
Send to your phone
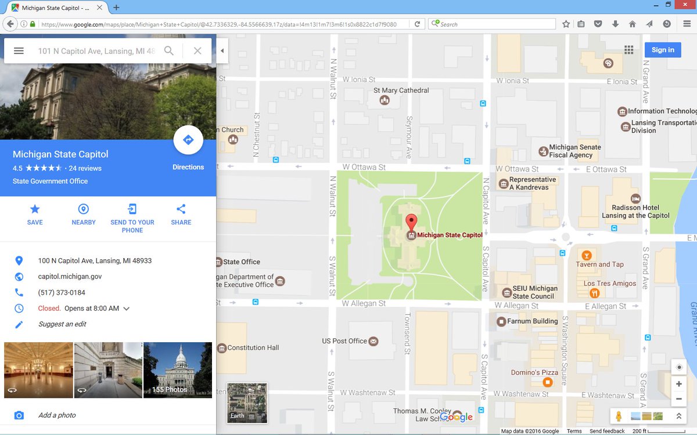132,217
